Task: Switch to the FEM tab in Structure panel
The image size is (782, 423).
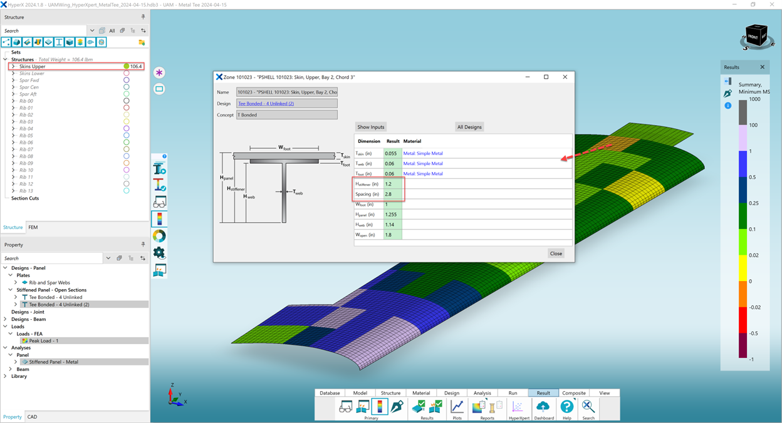Action: tap(33, 227)
